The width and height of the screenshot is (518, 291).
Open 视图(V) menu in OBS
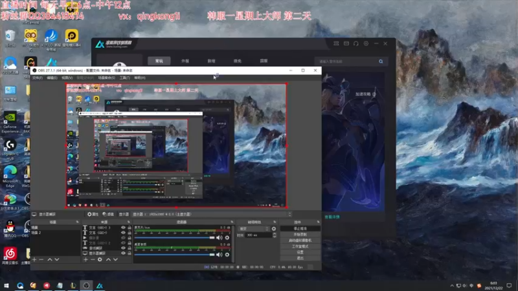click(x=67, y=78)
